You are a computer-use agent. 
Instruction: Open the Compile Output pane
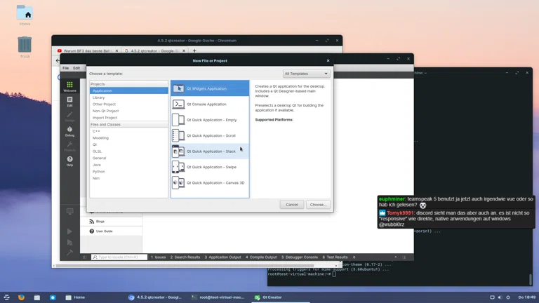point(261,257)
